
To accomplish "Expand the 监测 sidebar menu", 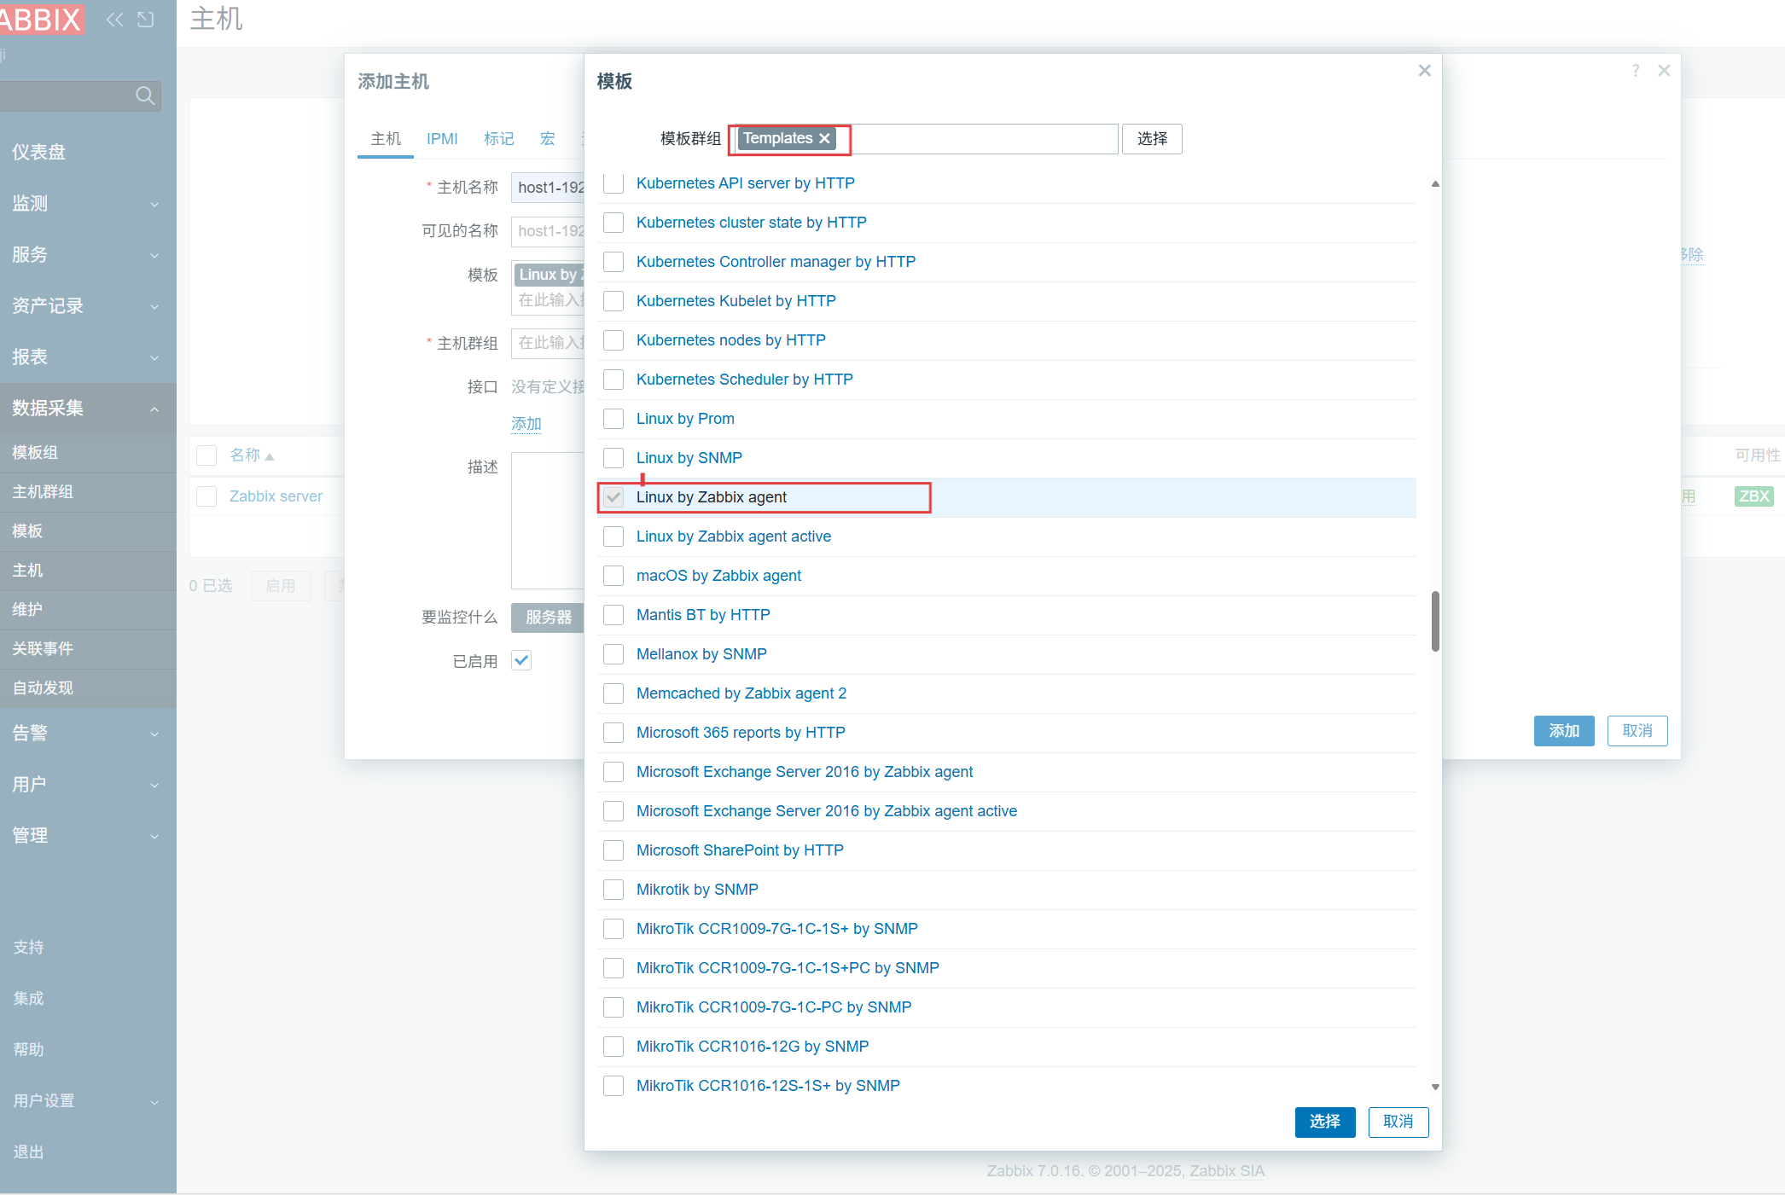I will pos(88,203).
